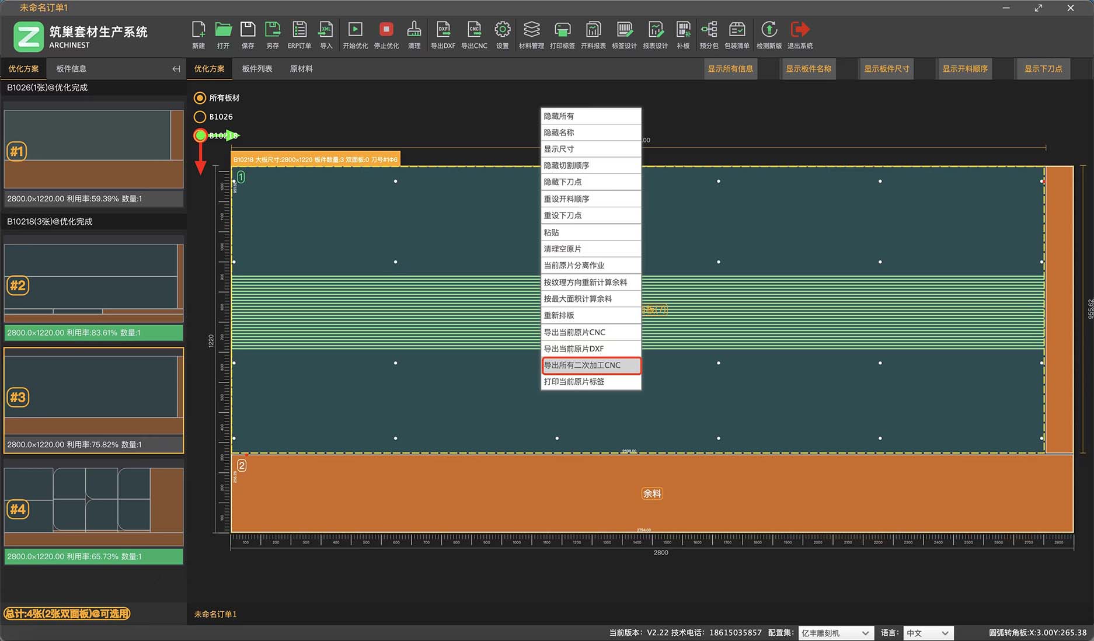The image size is (1094, 641).
Task: Toggle 显示开料顺序 display option
Action: coord(965,69)
